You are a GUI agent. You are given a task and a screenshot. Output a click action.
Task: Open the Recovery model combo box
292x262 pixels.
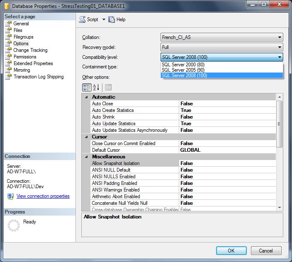(221, 47)
